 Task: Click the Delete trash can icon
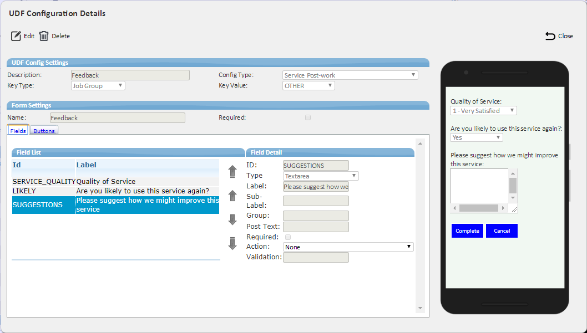pos(44,36)
